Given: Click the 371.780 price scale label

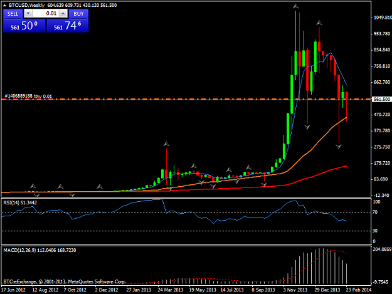Looking at the screenshot, I should point(382,130).
